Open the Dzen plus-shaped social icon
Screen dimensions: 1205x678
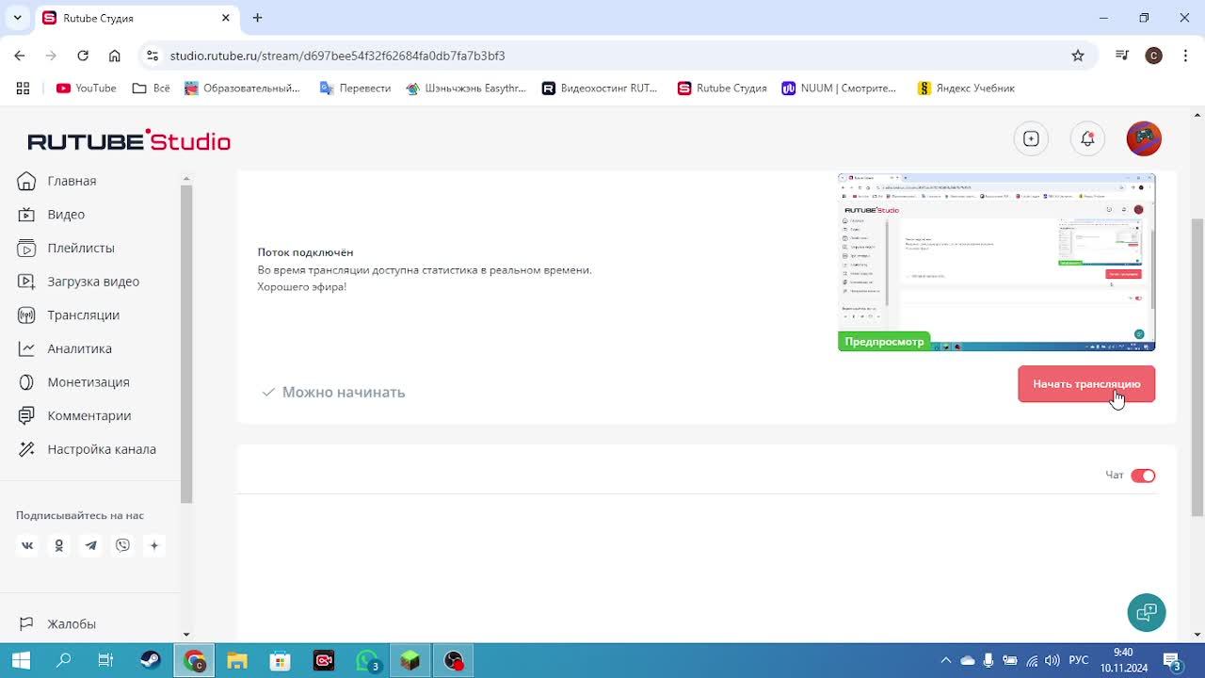click(x=154, y=545)
